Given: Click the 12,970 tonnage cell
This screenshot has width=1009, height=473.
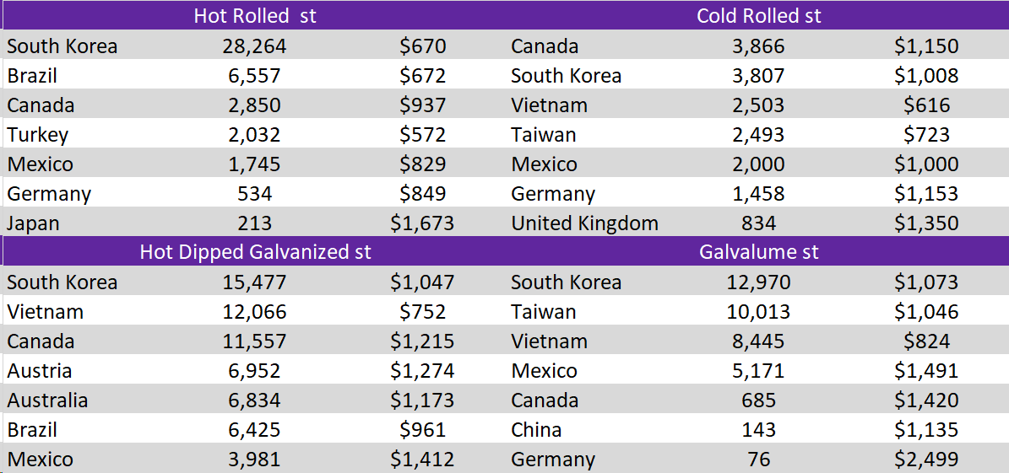Looking at the screenshot, I should coord(758,282).
